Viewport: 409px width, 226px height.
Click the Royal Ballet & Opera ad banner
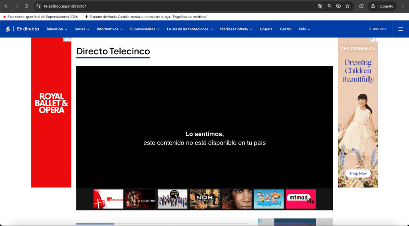(x=51, y=112)
